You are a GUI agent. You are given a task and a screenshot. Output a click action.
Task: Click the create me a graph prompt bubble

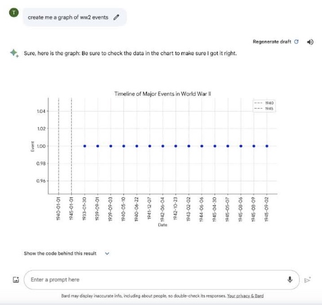click(75, 17)
